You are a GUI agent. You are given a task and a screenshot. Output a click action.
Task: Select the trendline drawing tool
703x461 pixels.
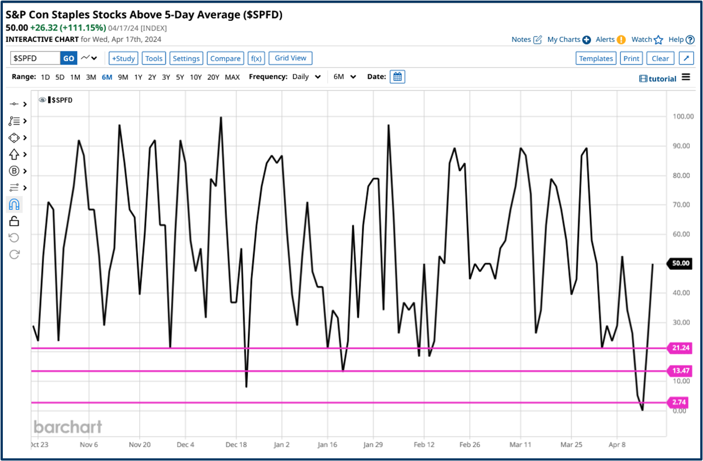pyautogui.click(x=14, y=104)
